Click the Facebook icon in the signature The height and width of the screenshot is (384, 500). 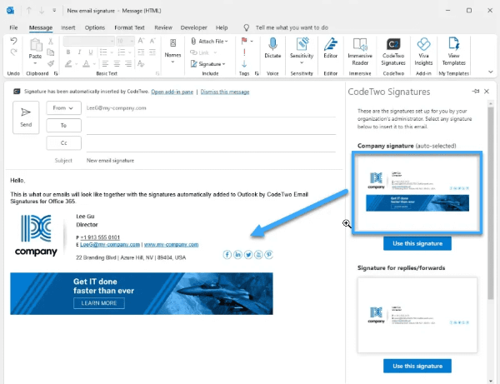click(x=227, y=255)
